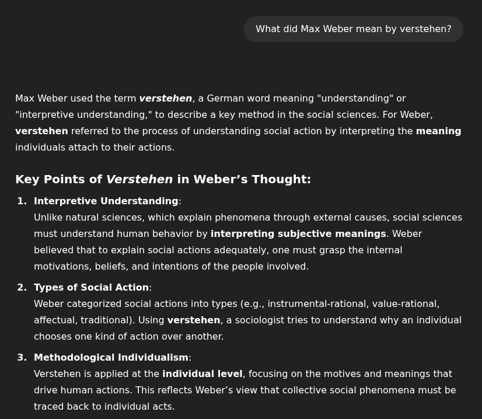Click the bold phrase "individual level"
The image size is (482, 419).
click(x=202, y=374)
